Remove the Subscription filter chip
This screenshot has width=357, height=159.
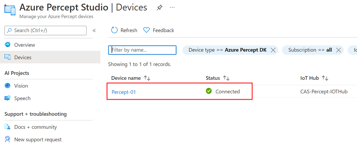pos(338,50)
